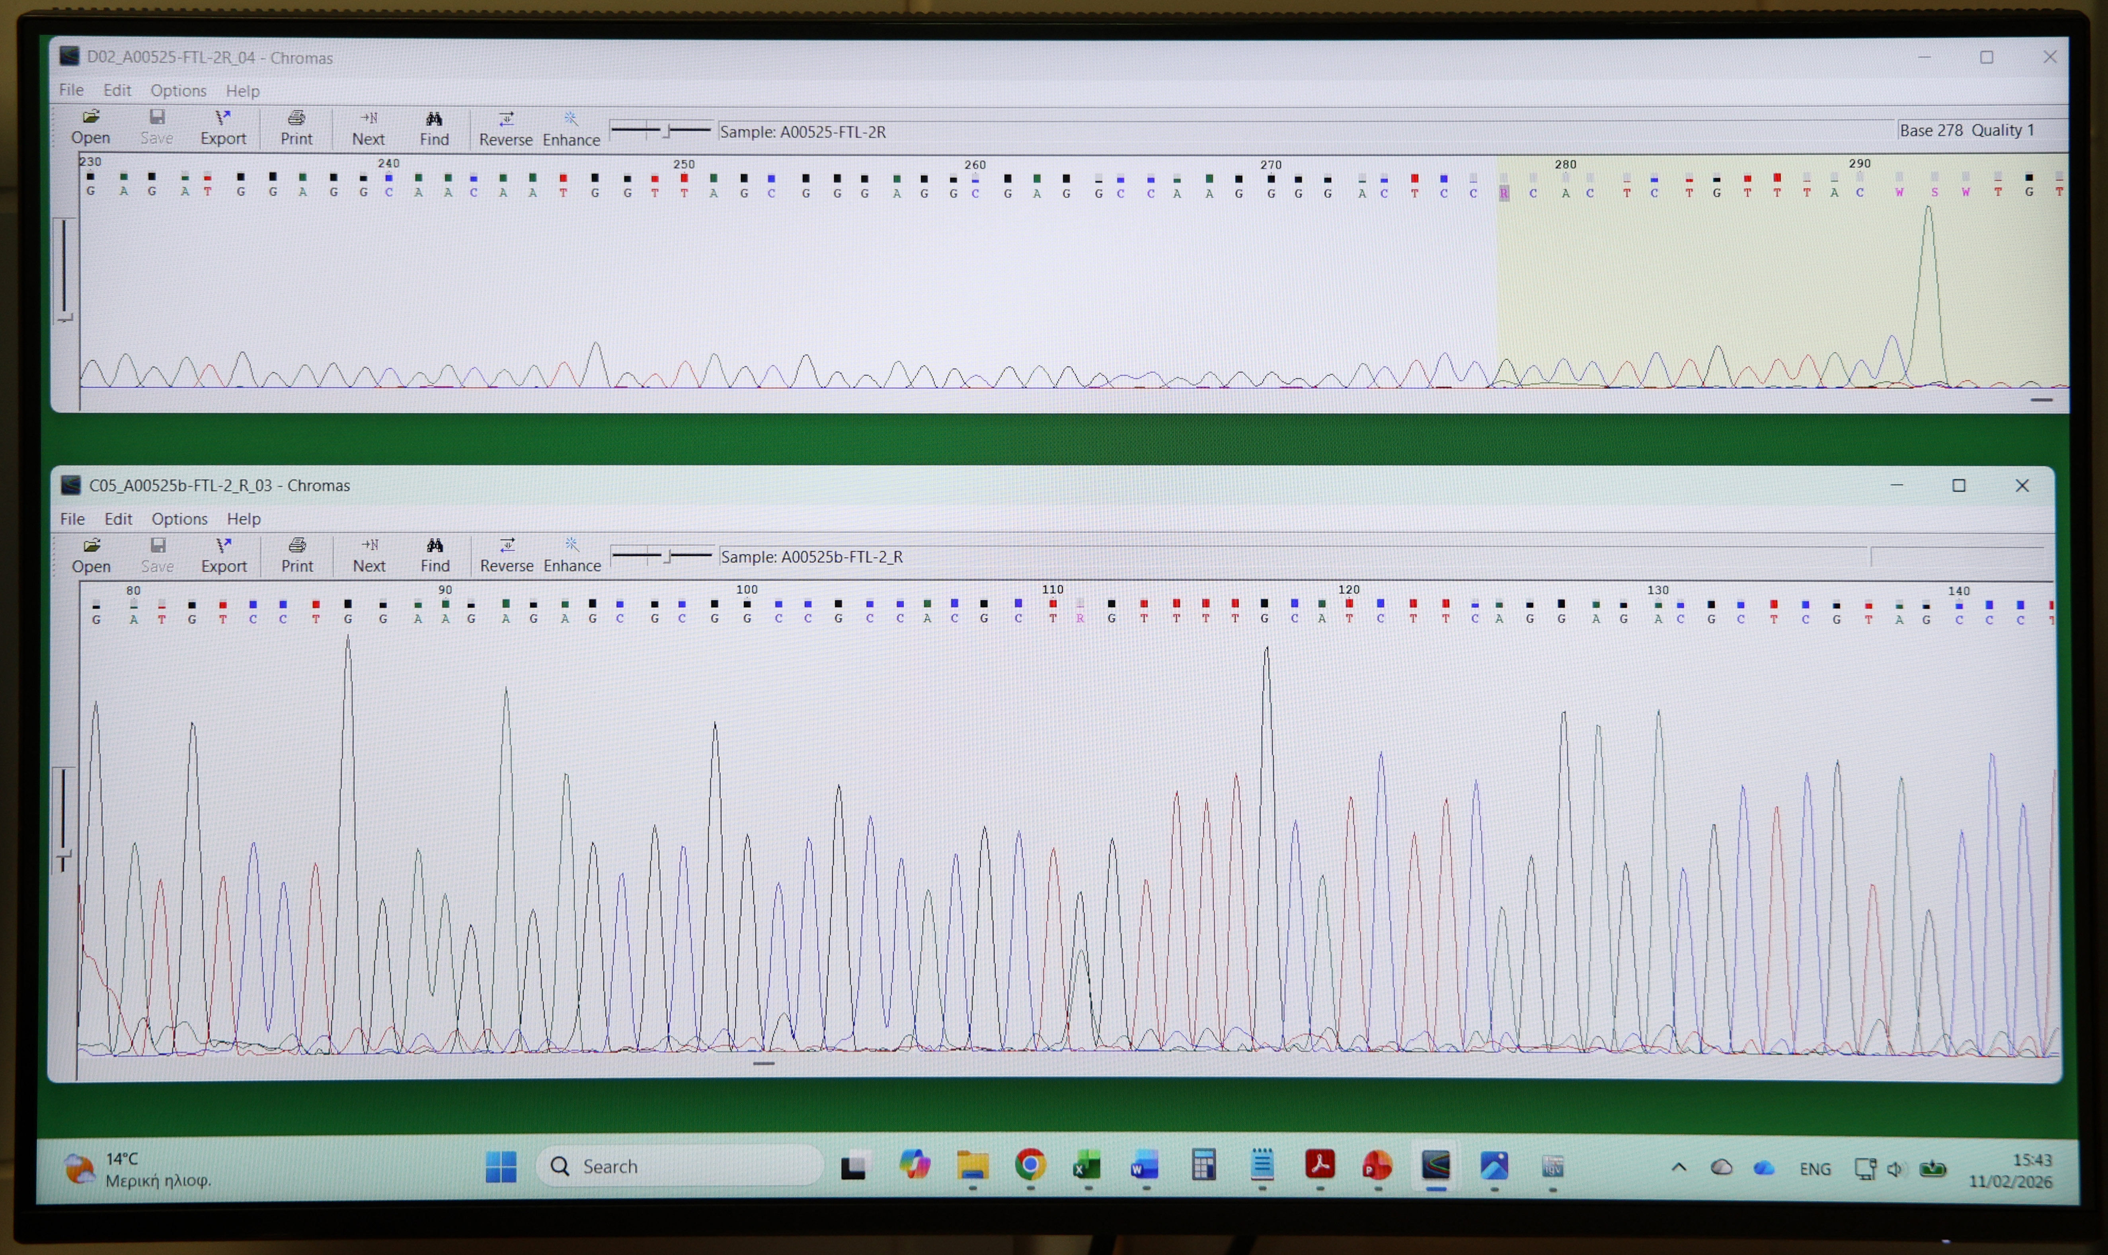Open language ENG indicator in tray
Viewport: 2108px width, 1255px height.
1815,1168
